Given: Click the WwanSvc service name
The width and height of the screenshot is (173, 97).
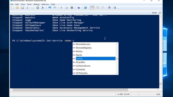Looking at the screenshot, I should (30, 18).
